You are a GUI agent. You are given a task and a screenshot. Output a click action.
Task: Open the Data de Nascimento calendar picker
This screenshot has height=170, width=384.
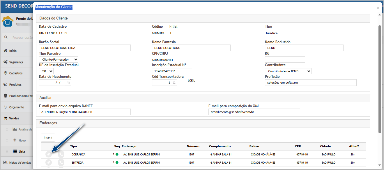pyautogui.click(x=68, y=83)
